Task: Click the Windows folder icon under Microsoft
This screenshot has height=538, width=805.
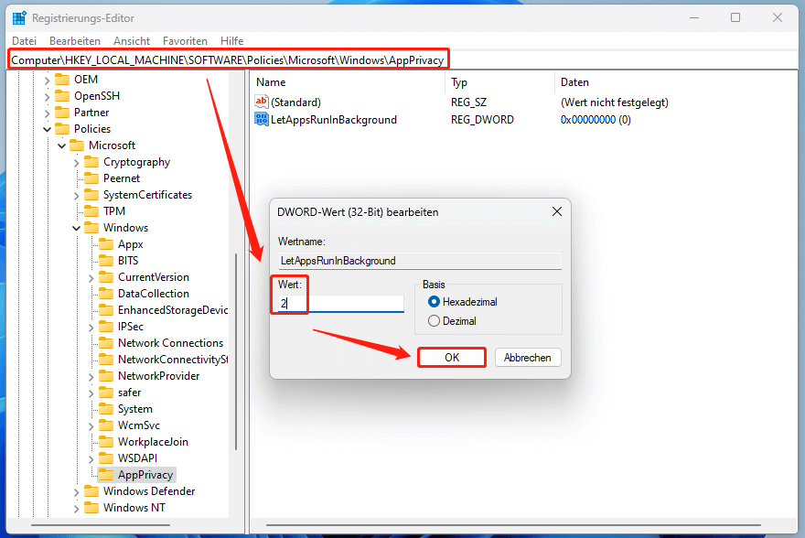Action: pos(91,228)
